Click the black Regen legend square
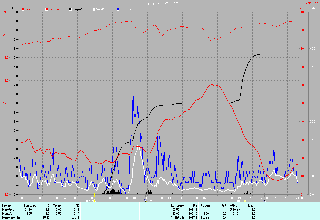The height and width of the screenshot is (220, 320). pos(70,9)
